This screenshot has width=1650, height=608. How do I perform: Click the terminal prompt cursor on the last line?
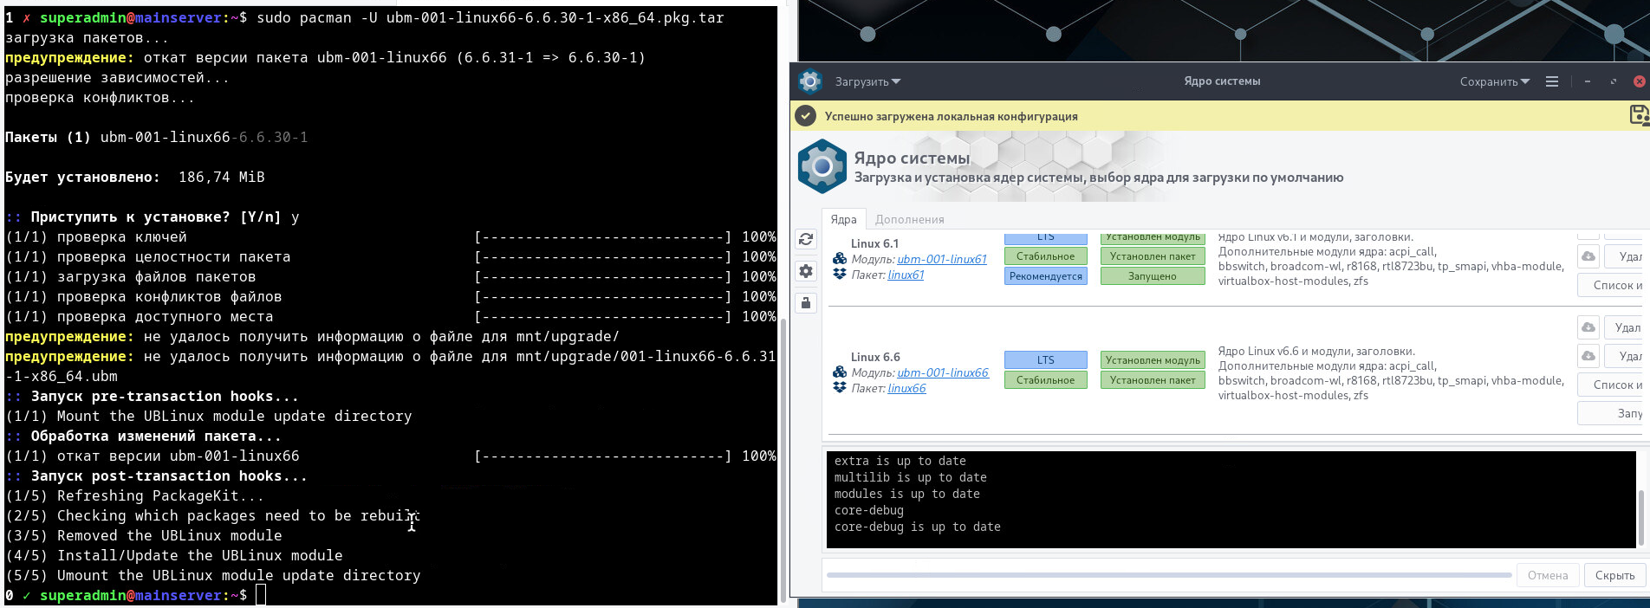click(261, 595)
